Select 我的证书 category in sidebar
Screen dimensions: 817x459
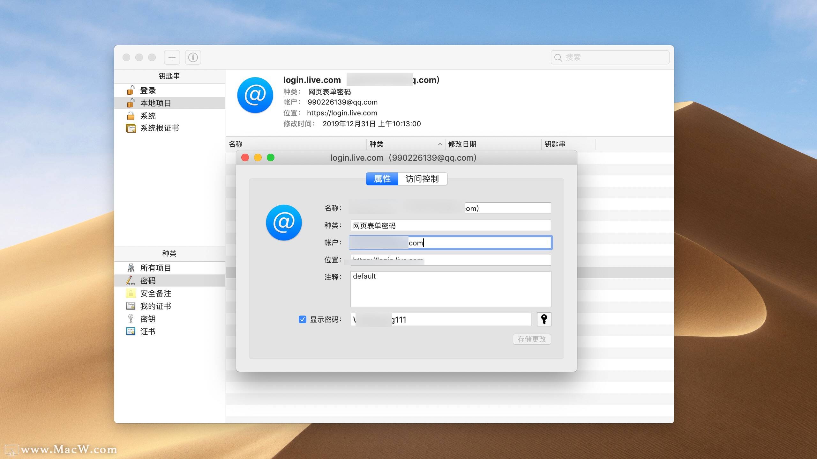coord(155,306)
